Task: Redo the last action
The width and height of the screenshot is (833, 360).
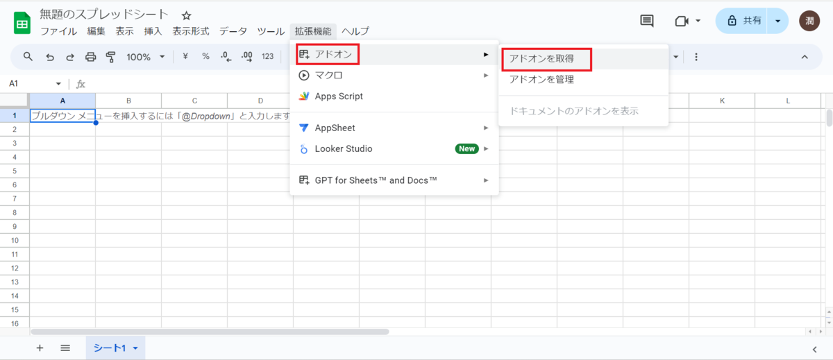Action: coord(70,57)
